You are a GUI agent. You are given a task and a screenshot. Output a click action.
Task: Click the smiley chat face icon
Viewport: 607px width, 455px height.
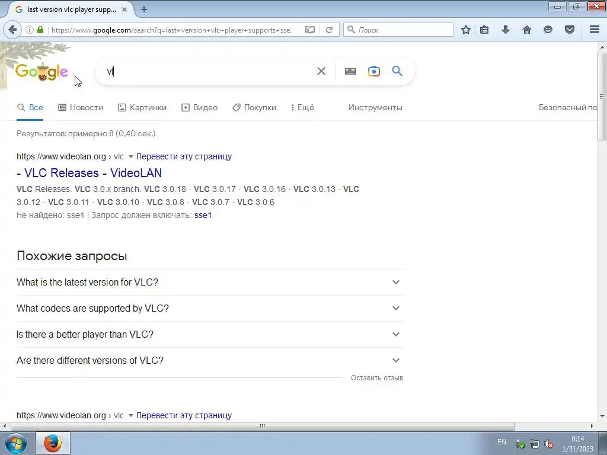click(x=548, y=30)
